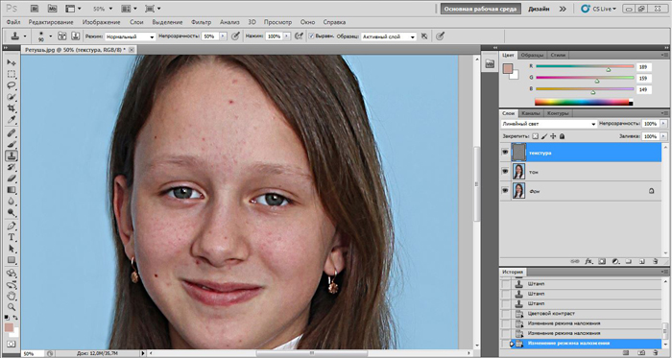The width and height of the screenshot is (672, 358).
Task: Pick the Eyedropper tool
Action: [x=12, y=120]
